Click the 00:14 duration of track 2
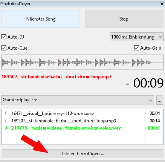 click(x=155, y=121)
